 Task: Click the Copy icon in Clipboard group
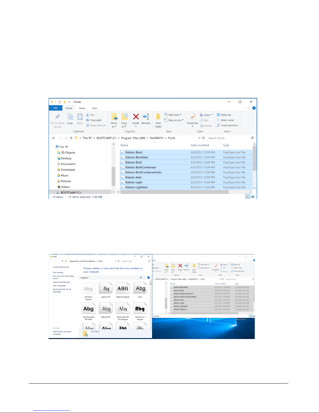(70, 116)
